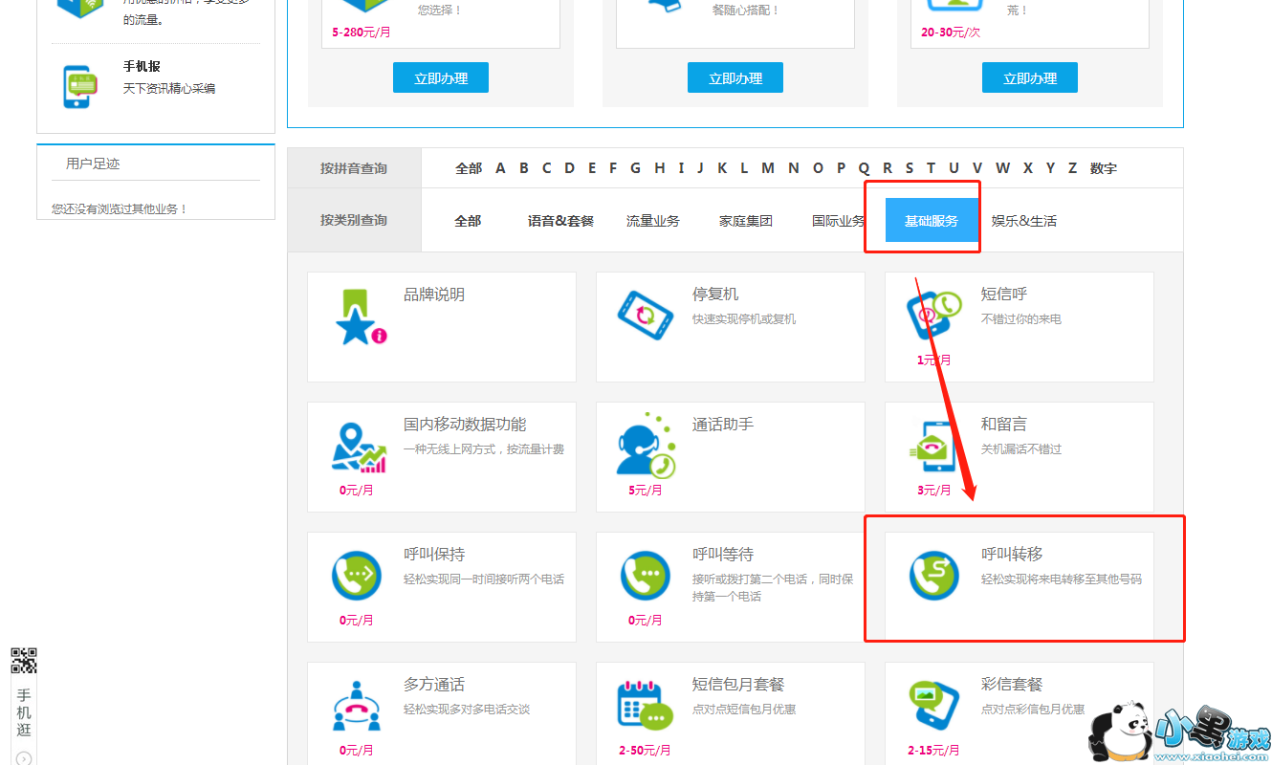The image size is (1272, 765).
Task: Filter services by letter H
Action: point(659,168)
